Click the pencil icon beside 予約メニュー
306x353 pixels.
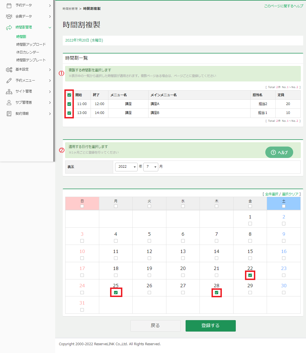(9, 81)
